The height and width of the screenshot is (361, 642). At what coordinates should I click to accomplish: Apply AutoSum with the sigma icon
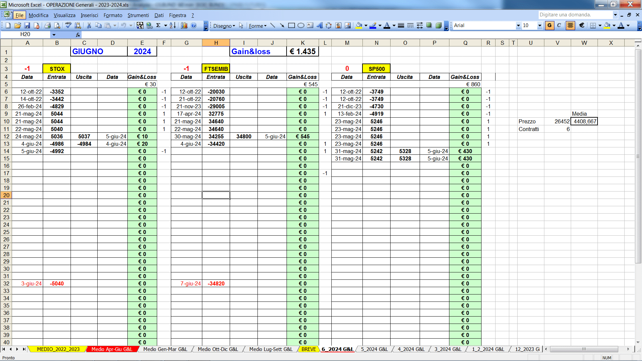[158, 25]
